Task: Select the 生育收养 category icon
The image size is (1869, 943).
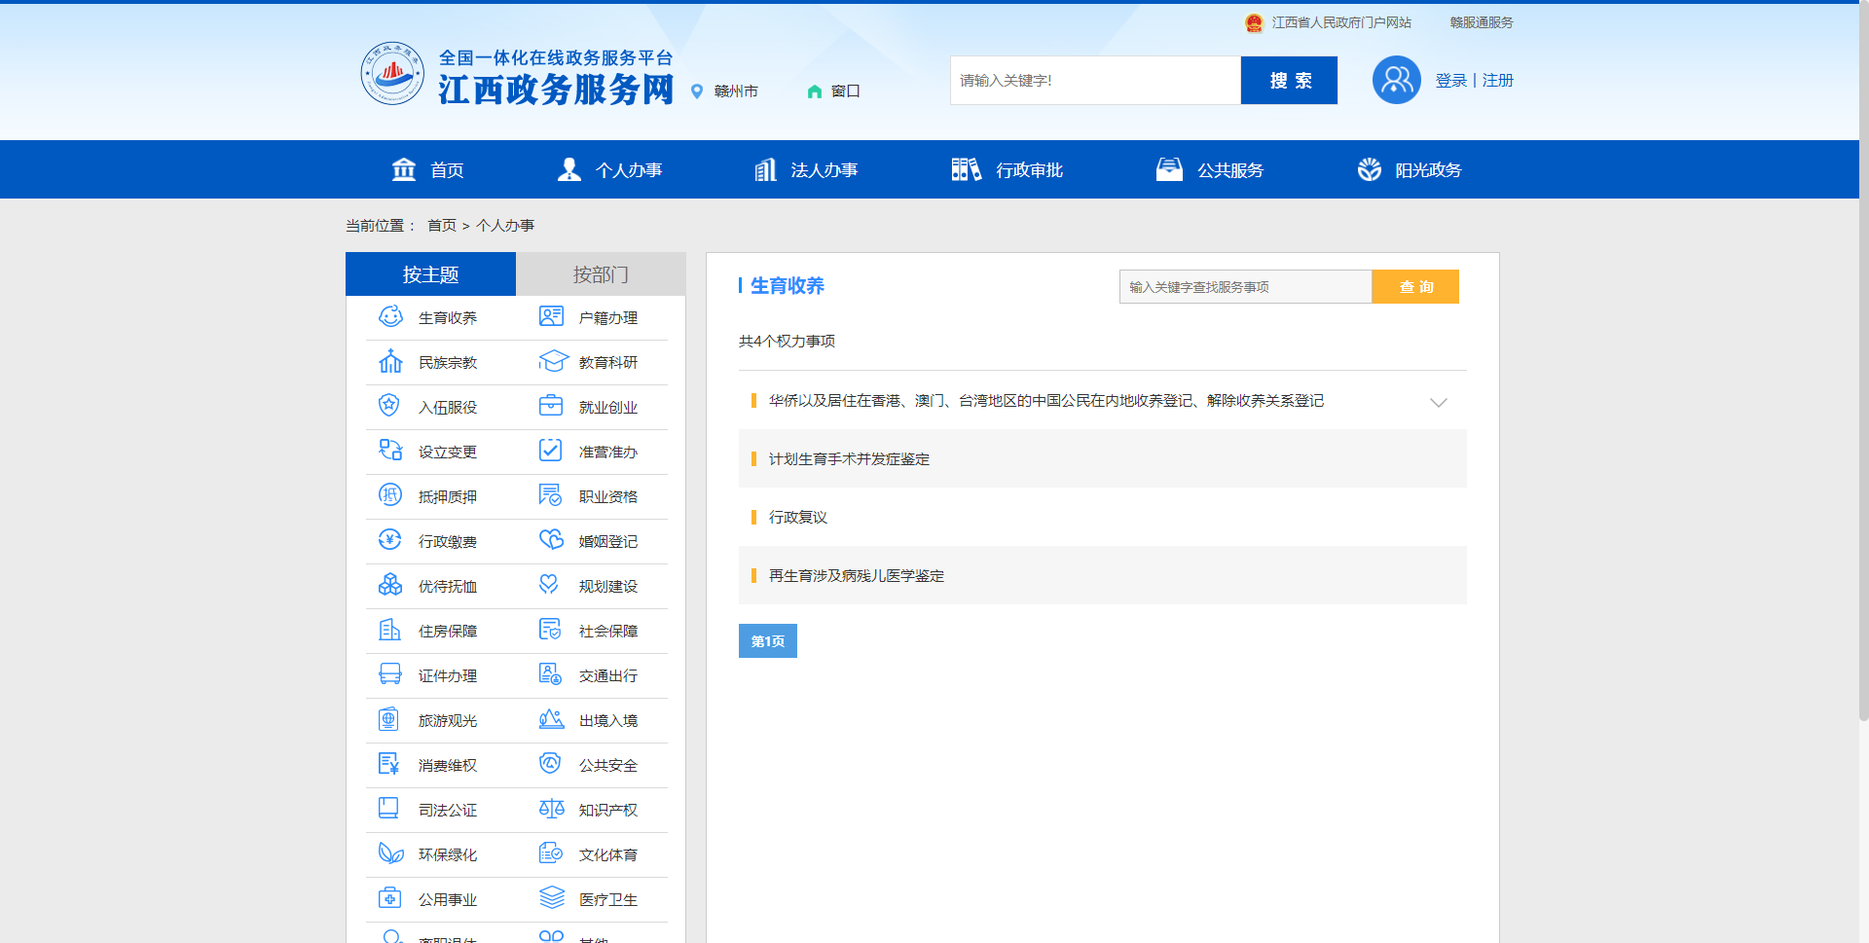Action: 390,316
